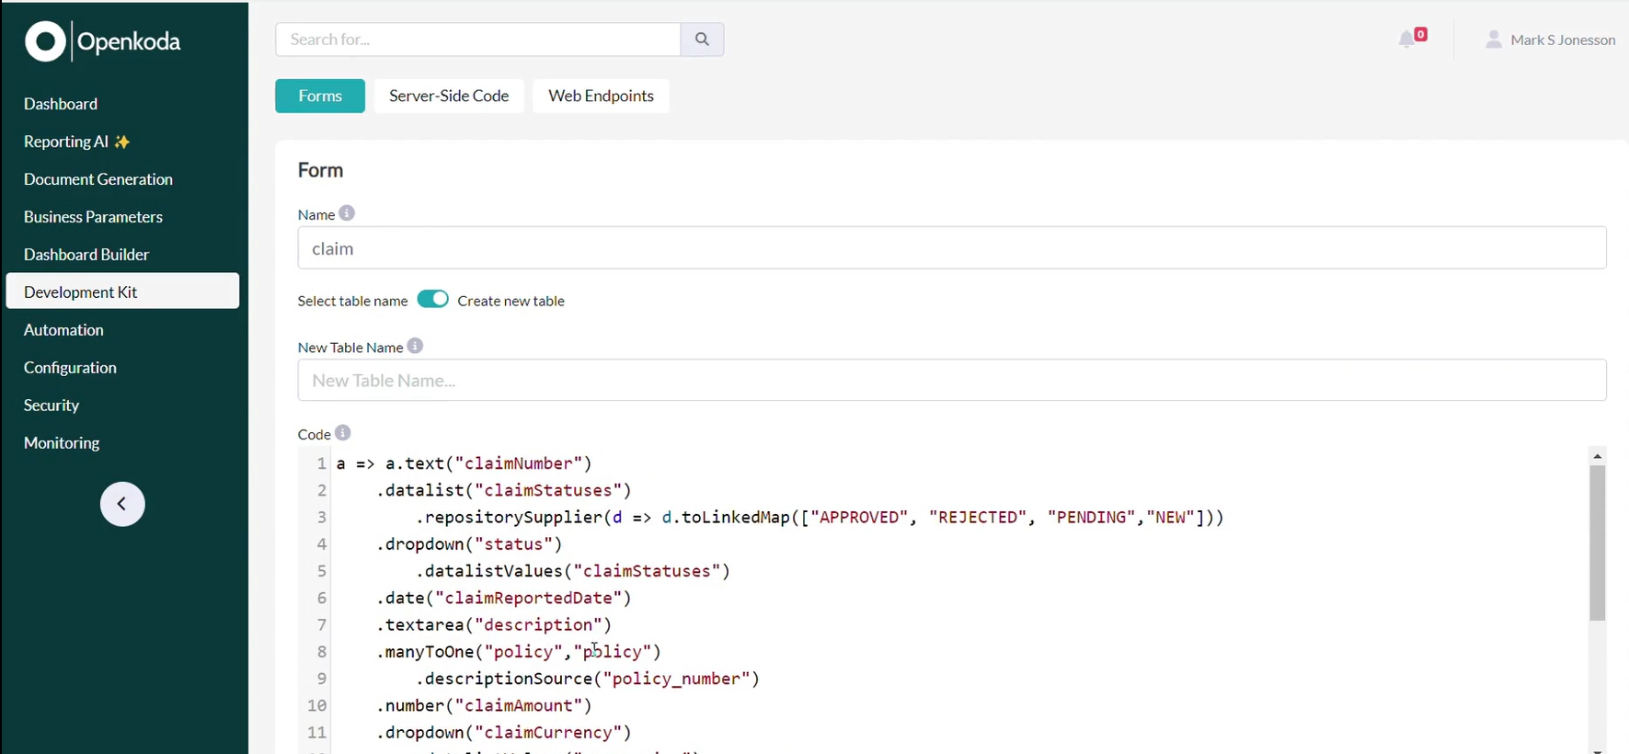Click code line a.text("claimNumber")

click(x=465, y=463)
